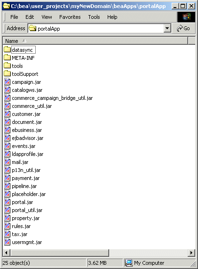This screenshot has height=269, width=198.
Task: Select the p13n_util.jar file name
Action: (26, 170)
